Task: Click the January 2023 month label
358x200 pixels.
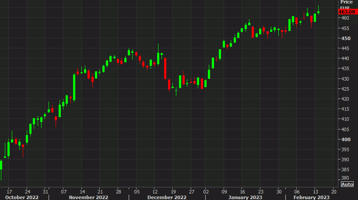Action: click(x=245, y=197)
